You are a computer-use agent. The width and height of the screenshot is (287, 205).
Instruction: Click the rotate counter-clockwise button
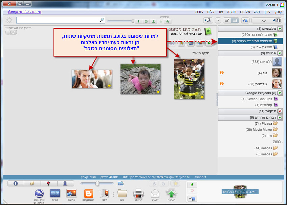[164, 184]
